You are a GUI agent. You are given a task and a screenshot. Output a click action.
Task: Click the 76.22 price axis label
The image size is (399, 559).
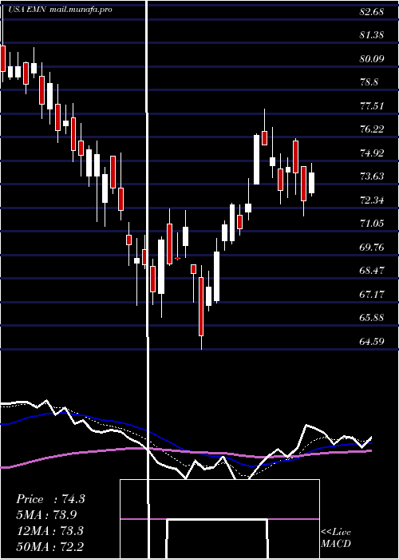point(372,129)
